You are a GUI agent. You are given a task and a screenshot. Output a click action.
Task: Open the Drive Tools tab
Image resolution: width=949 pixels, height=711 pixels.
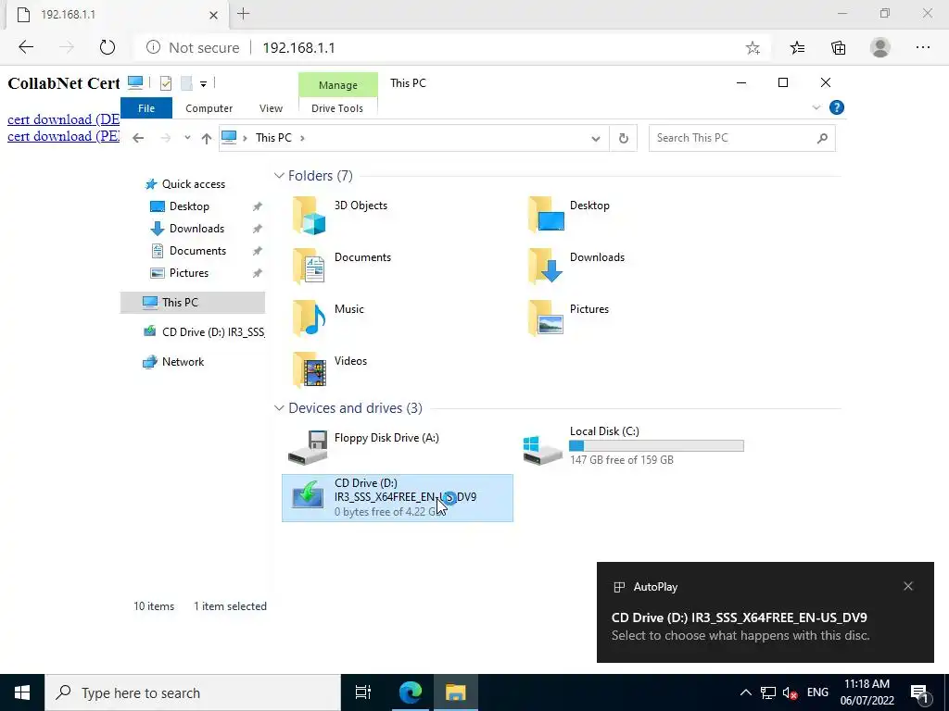point(337,108)
